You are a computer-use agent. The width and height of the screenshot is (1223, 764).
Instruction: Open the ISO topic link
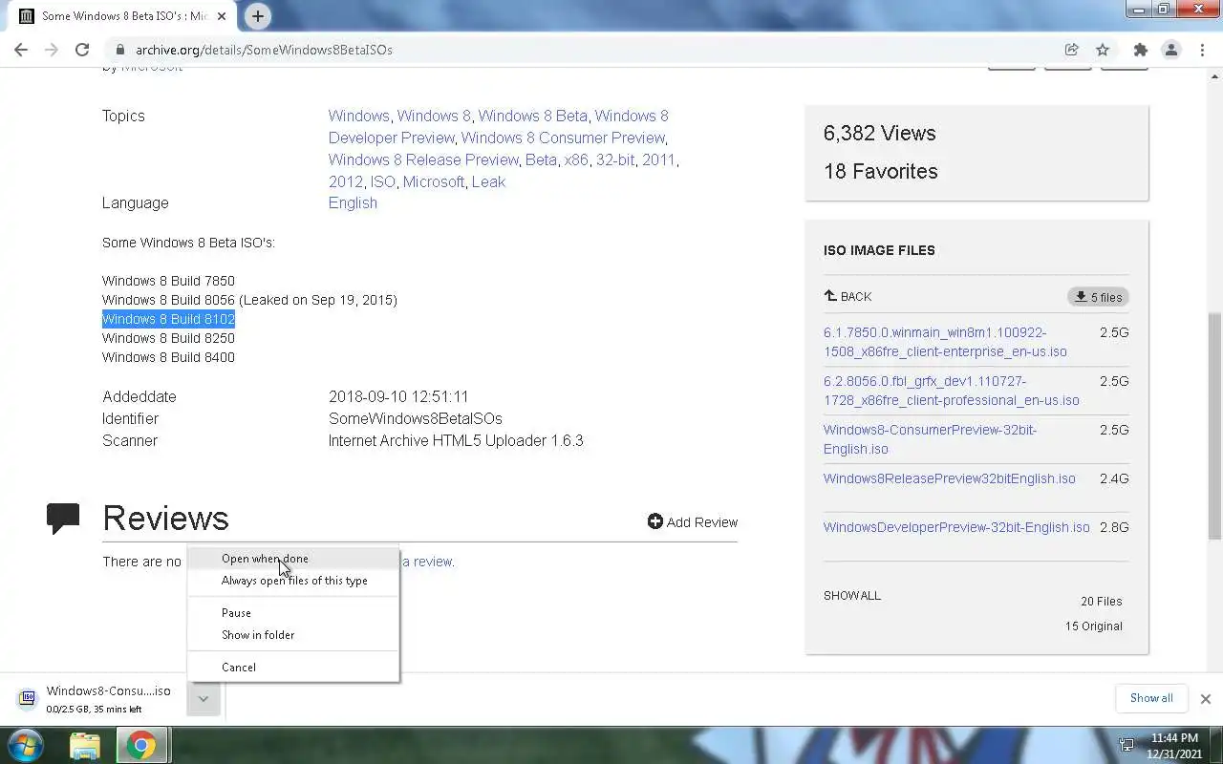[x=383, y=181]
